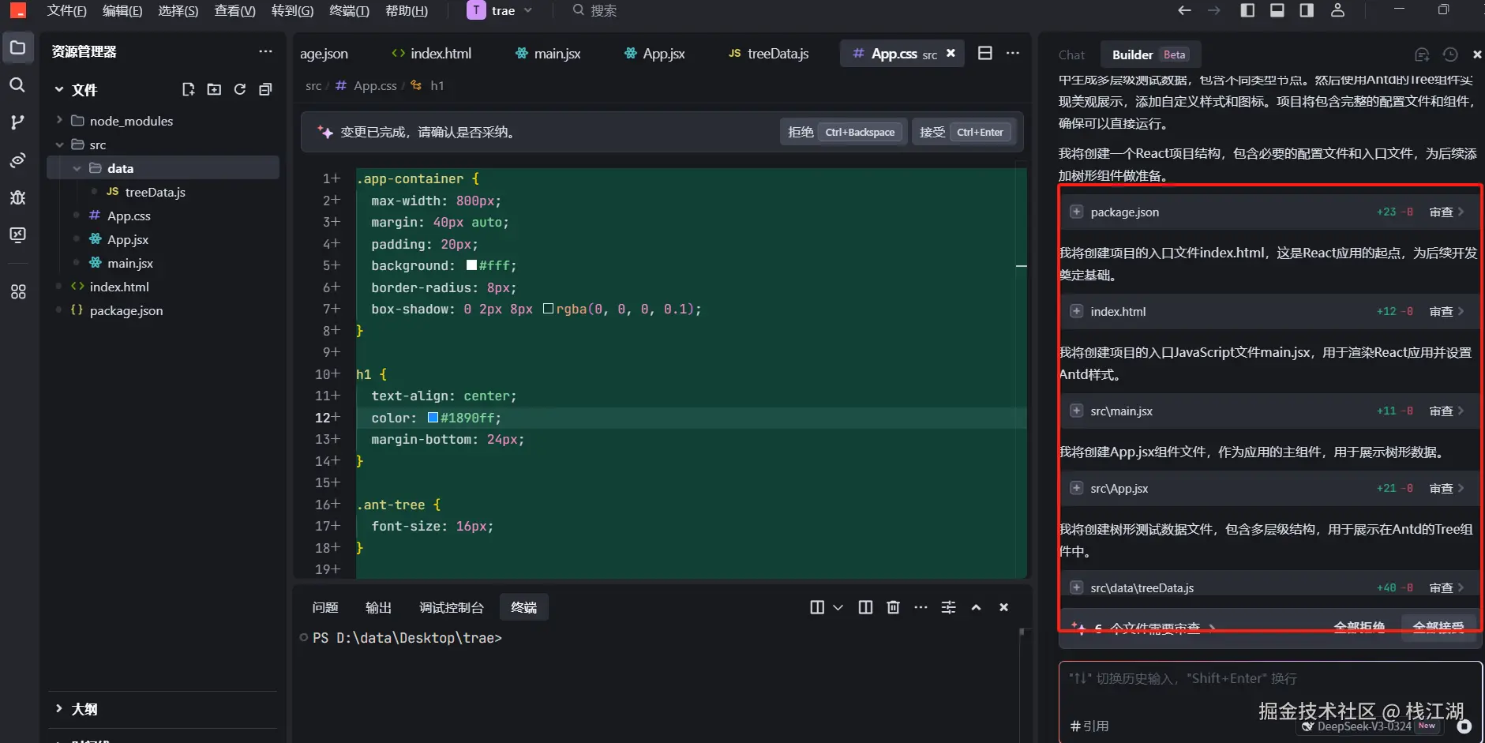
Task: Open the terminal layout columns icon
Action: coord(817,607)
